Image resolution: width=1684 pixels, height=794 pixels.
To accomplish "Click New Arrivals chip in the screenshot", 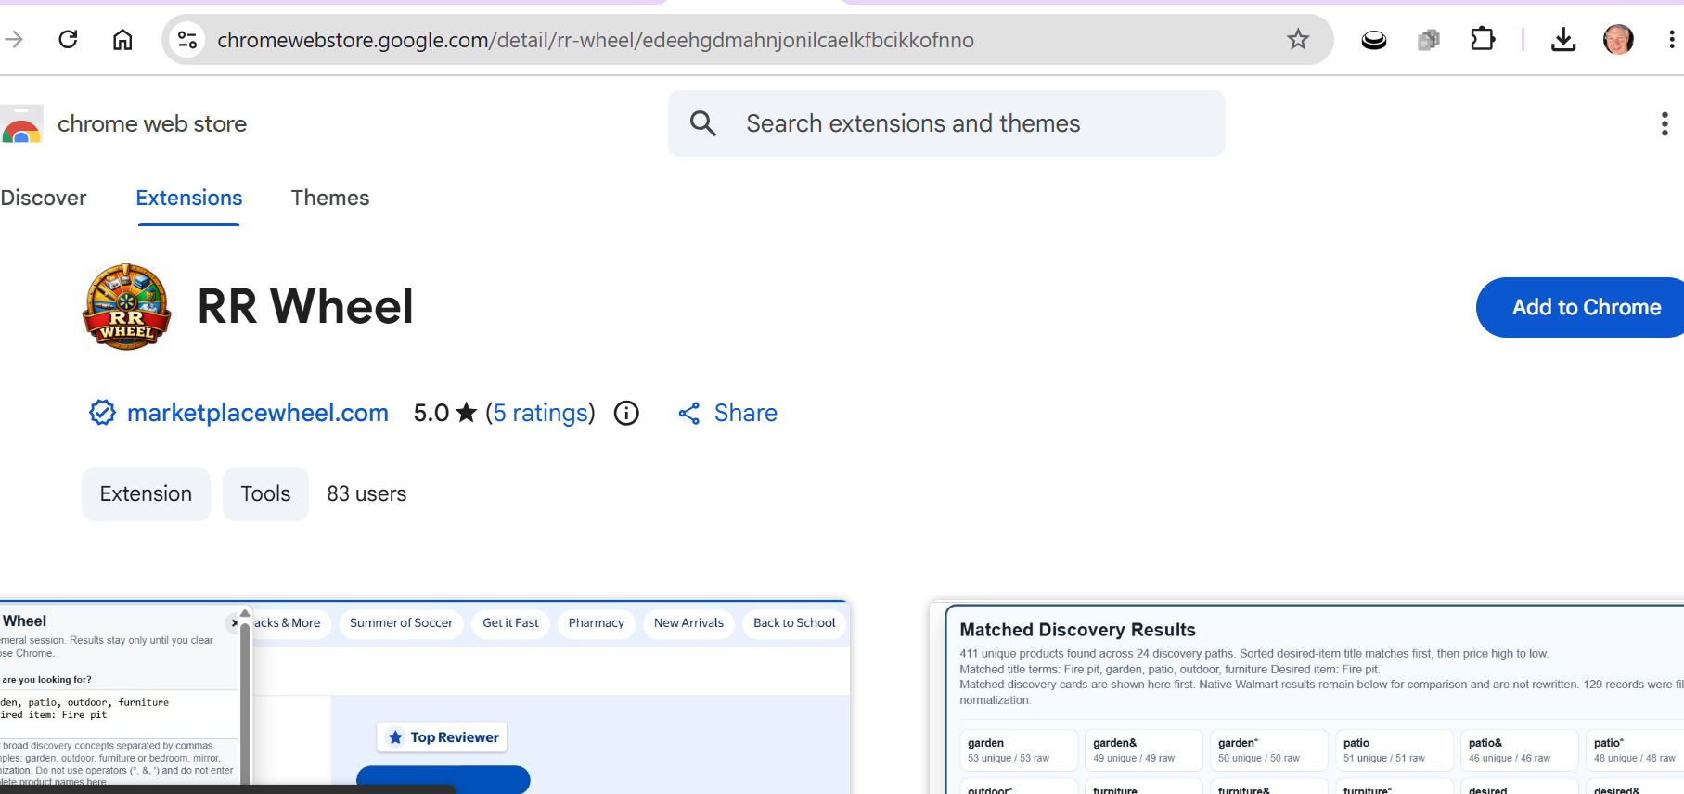I will (688, 623).
